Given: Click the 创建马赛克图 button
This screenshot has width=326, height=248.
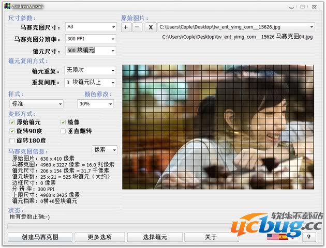Looking at the screenshot, I should pos(40,237).
